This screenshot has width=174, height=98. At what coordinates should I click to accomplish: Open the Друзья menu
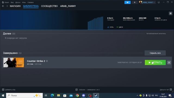point(18,2)
